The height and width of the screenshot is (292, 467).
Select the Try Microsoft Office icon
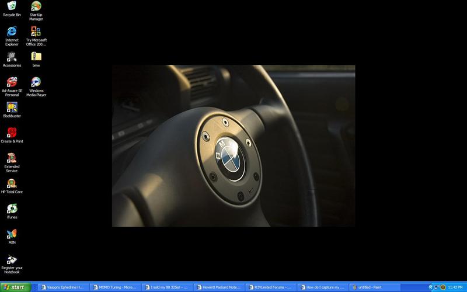tap(36, 32)
